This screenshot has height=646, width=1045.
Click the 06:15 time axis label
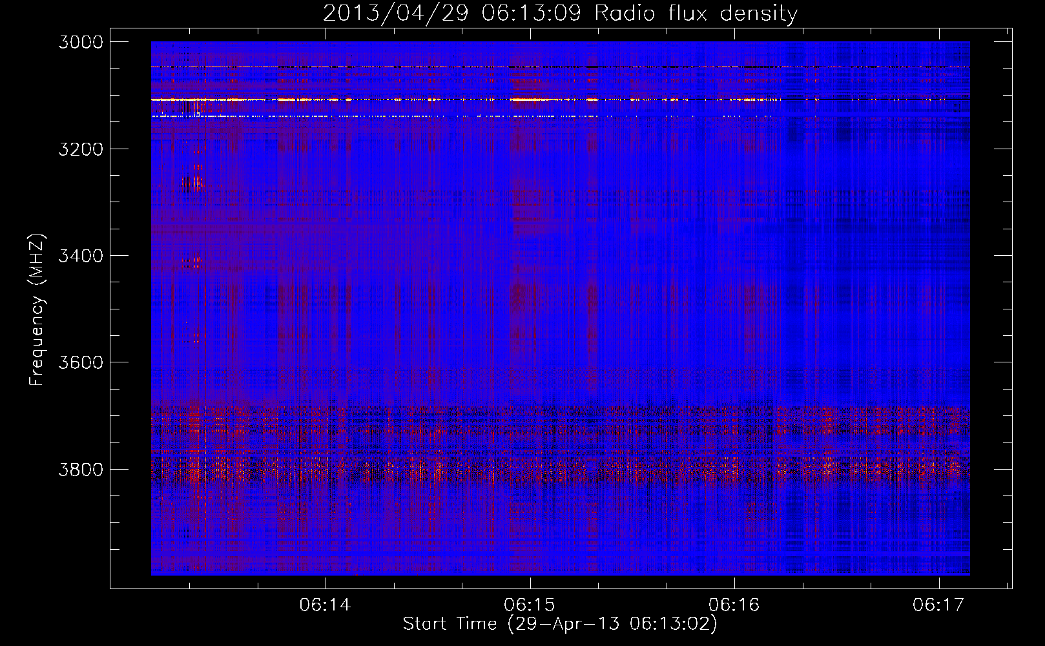tap(530, 605)
